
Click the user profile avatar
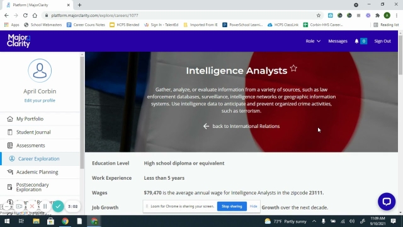(40, 71)
